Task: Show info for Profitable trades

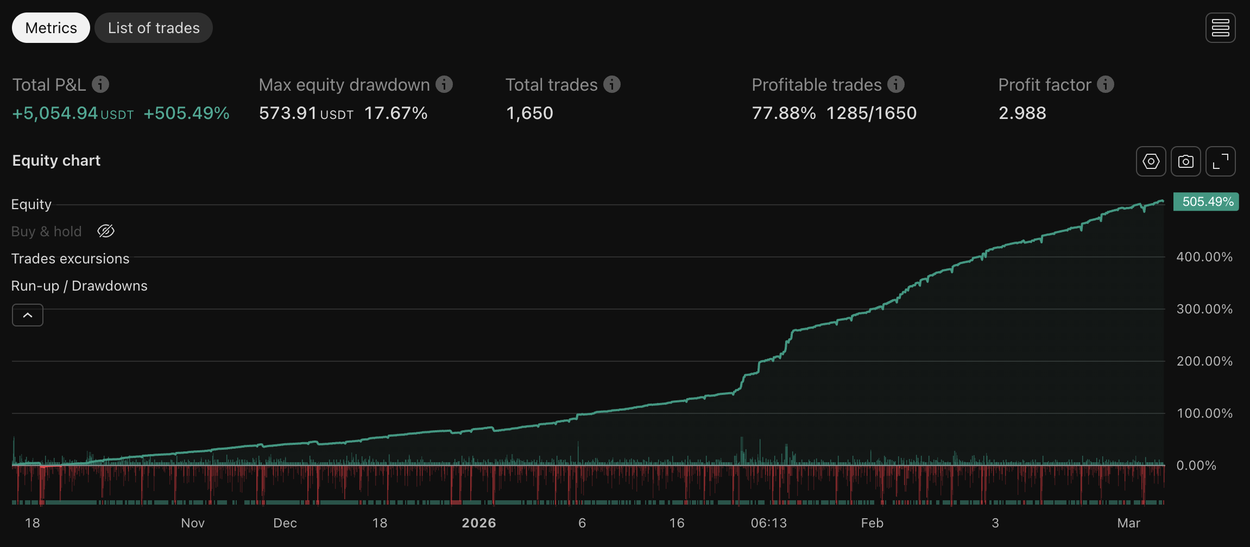Action: (896, 84)
